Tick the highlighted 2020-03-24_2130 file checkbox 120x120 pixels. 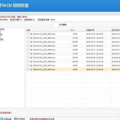(28, 69)
